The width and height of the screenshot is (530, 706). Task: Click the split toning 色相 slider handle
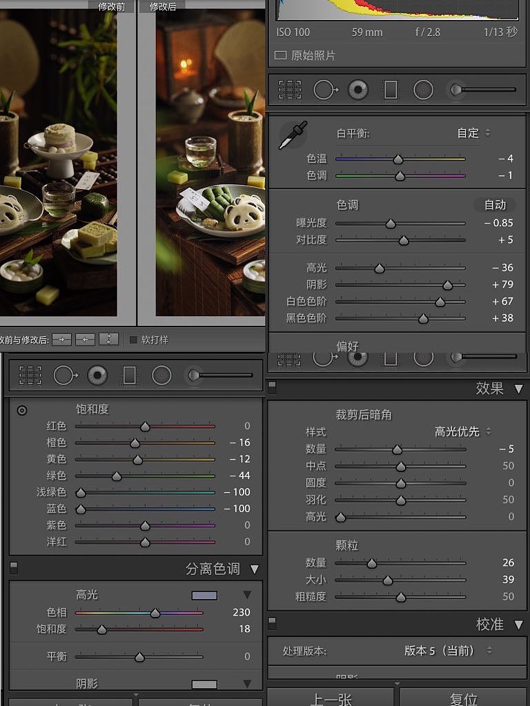click(155, 613)
